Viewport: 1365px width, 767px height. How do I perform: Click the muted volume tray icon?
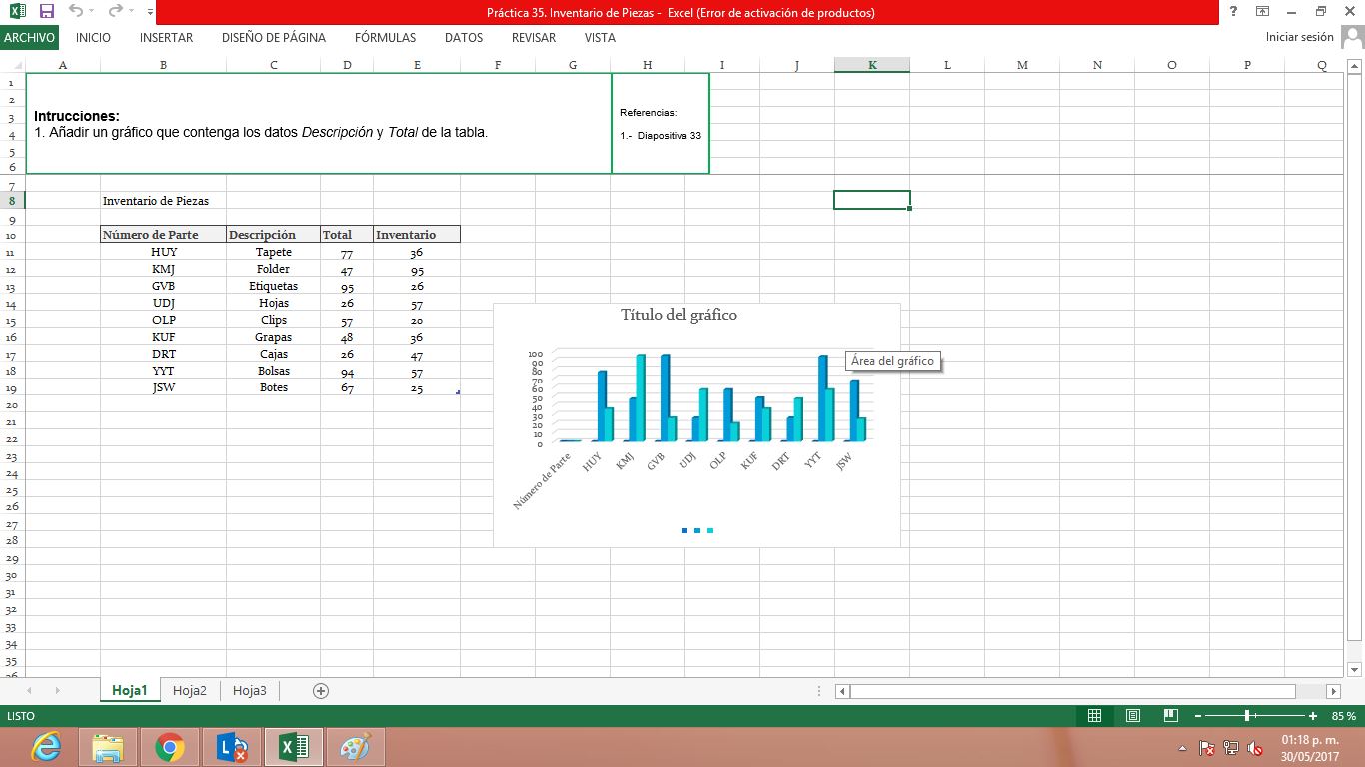tap(1255, 747)
